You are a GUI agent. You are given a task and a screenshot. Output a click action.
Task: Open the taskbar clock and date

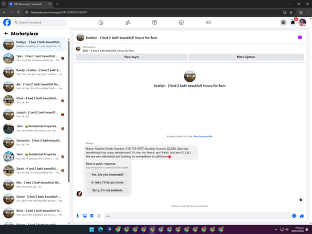click(298, 230)
